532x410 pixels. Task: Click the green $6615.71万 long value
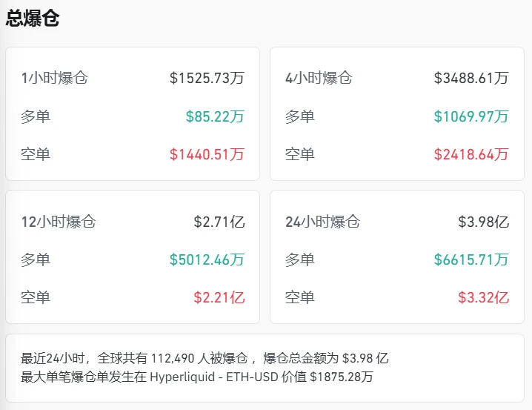(x=471, y=259)
